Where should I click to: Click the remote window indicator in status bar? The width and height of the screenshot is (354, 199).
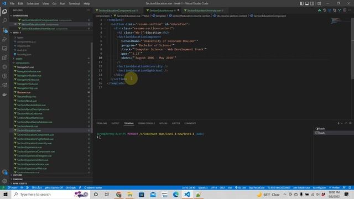click(3, 187)
